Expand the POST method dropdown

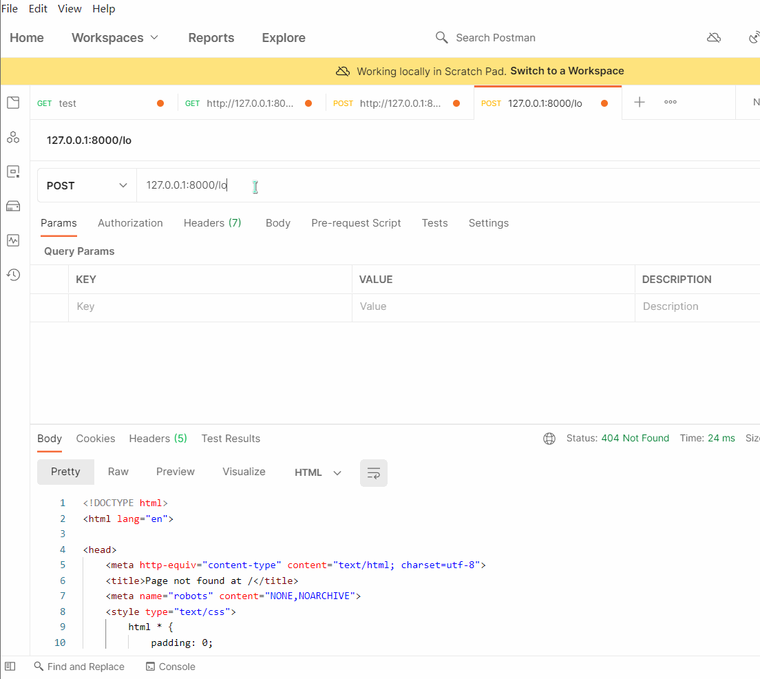pyautogui.click(x=87, y=186)
